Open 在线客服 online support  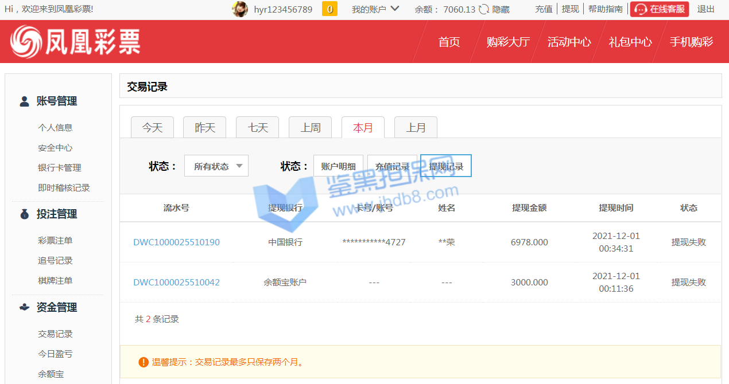pos(659,9)
